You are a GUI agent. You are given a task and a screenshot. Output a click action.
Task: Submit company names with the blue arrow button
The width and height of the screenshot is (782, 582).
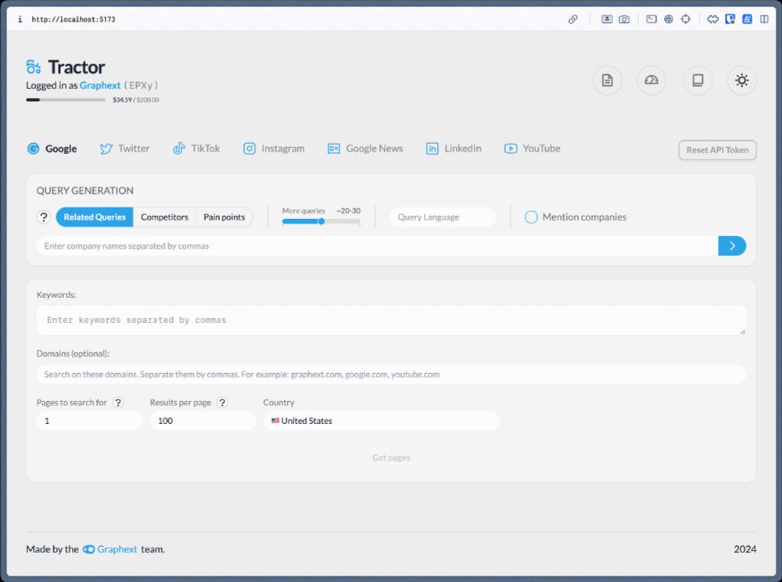click(x=732, y=246)
